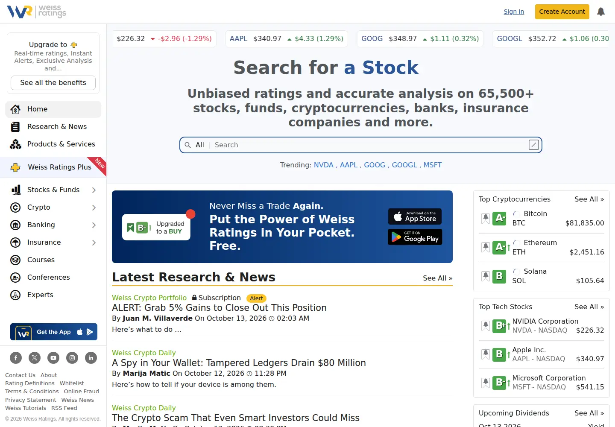This screenshot has width=615, height=427.
Task: Click the Conferences sidebar icon
Action: [x=15, y=278]
